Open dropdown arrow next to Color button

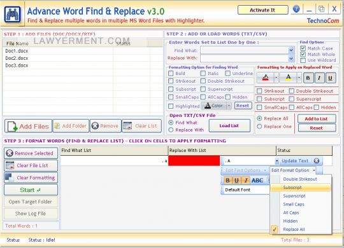click(229, 106)
